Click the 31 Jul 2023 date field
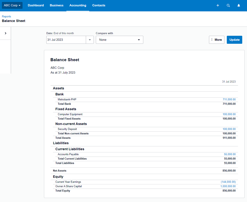247x202 pixels. [66, 40]
